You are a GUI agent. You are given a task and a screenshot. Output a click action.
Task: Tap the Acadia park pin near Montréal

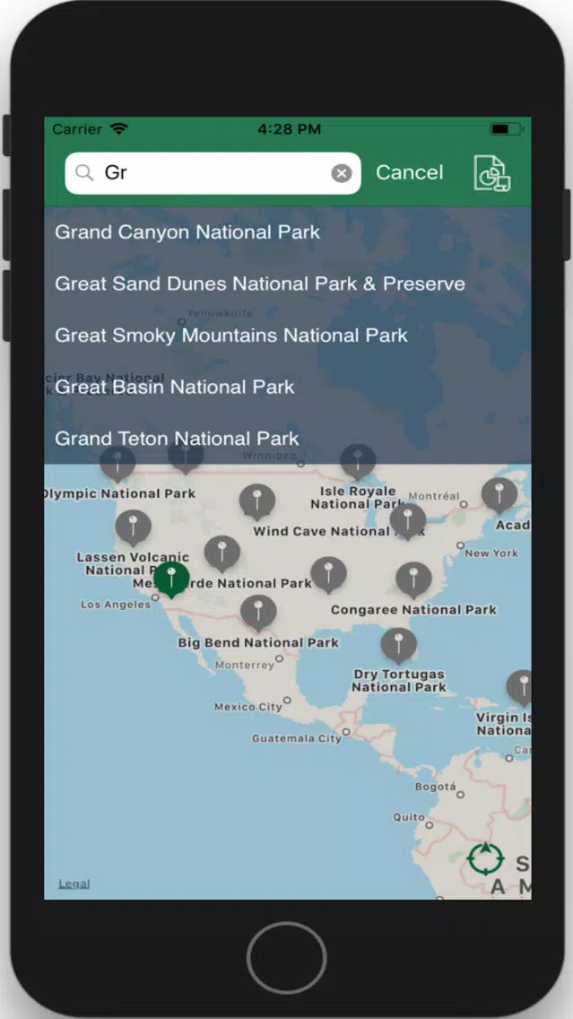[x=499, y=495]
